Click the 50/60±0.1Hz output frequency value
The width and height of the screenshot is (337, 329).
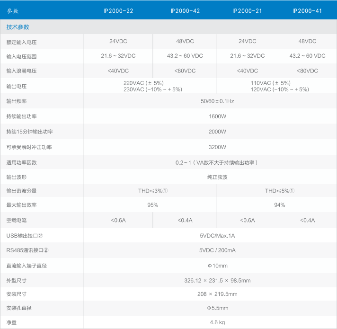coord(217,101)
